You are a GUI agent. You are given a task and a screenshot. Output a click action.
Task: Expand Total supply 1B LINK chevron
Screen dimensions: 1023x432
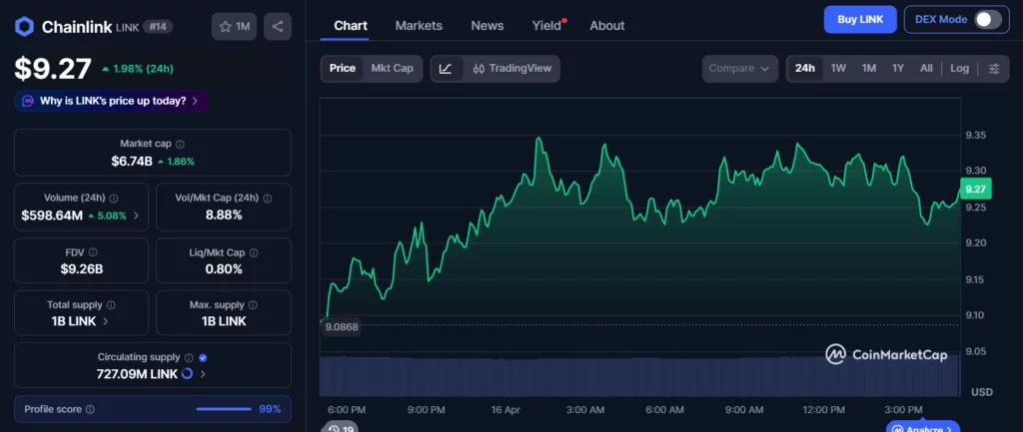[x=106, y=321]
